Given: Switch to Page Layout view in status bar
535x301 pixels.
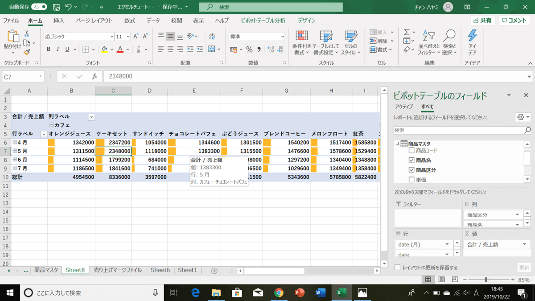Looking at the screenshot, I should pos(441,280).
